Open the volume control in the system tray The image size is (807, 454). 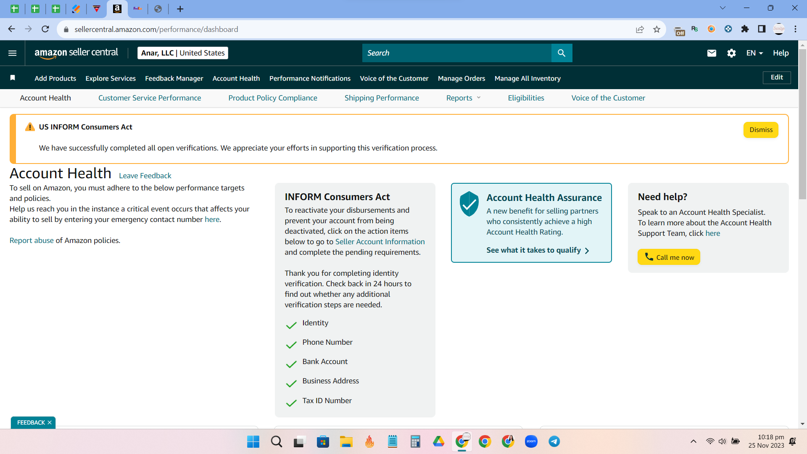(x=722, y=441)
